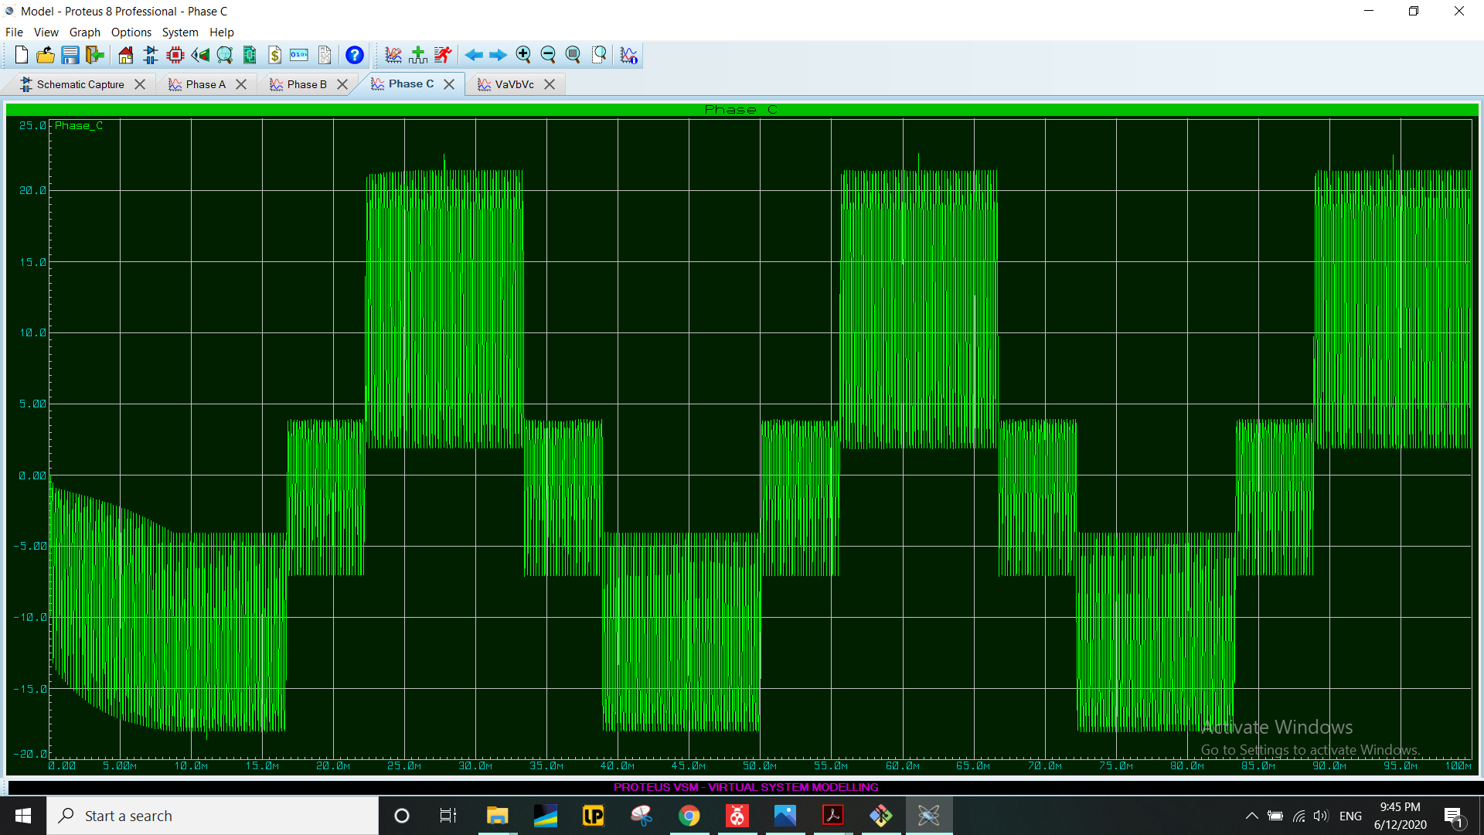Click the New Design icon
Viewport: 1484px width, 835px height.
click(x=22, y=55)
